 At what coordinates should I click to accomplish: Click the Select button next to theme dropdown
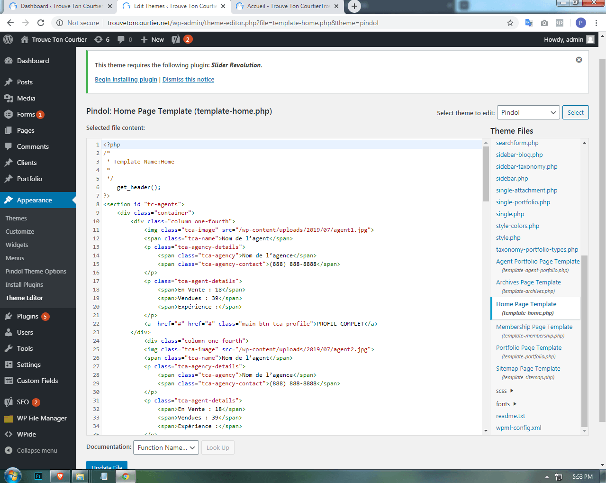(576, 112)
